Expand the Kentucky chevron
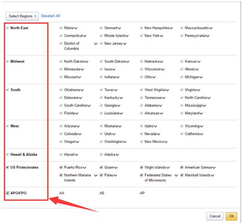Screen dimensions: 242x224 click(x=121, y=98)
